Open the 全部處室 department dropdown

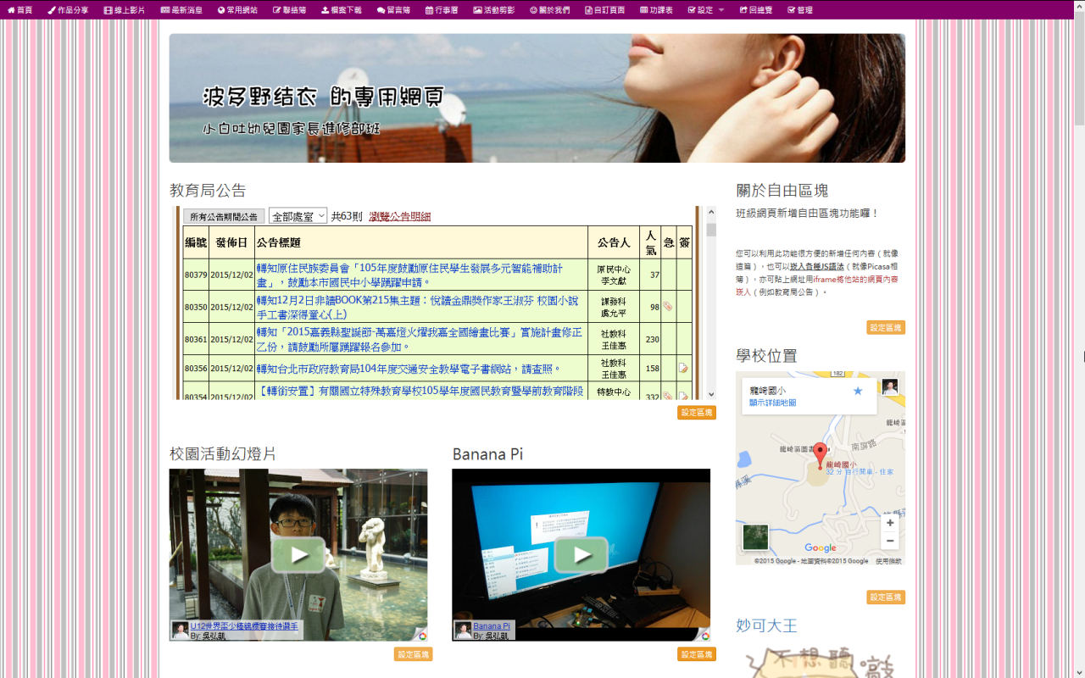(298, 216)
